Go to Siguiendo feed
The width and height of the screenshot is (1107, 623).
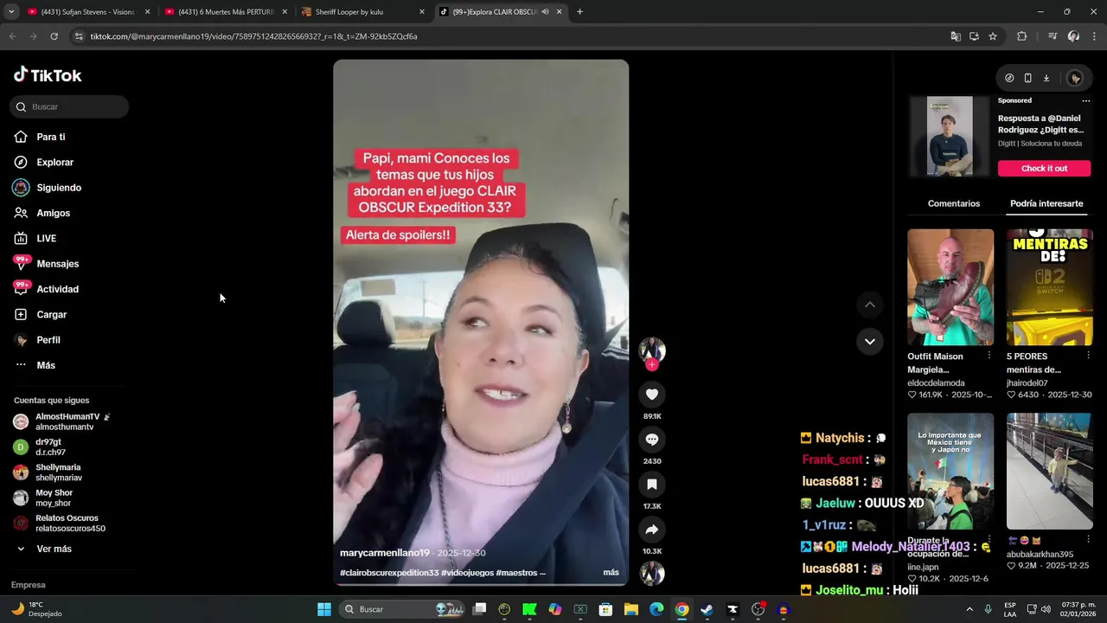tap(58, 188)
